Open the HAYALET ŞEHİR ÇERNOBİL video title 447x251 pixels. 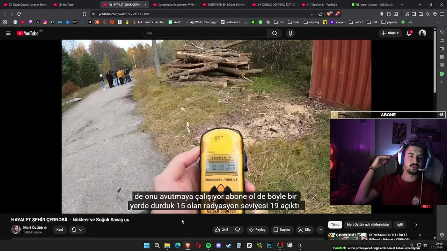(70, 220)
